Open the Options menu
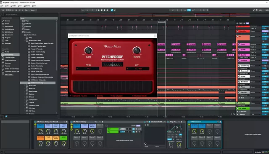 pyautogui.click(x=27, y=5)
